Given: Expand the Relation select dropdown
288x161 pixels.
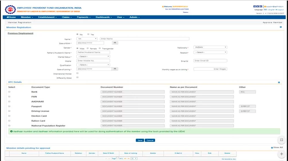Looking at the screenshot, I should coord(210,52).
